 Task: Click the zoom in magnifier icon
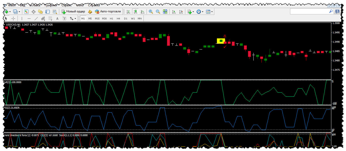click(151, 12)
